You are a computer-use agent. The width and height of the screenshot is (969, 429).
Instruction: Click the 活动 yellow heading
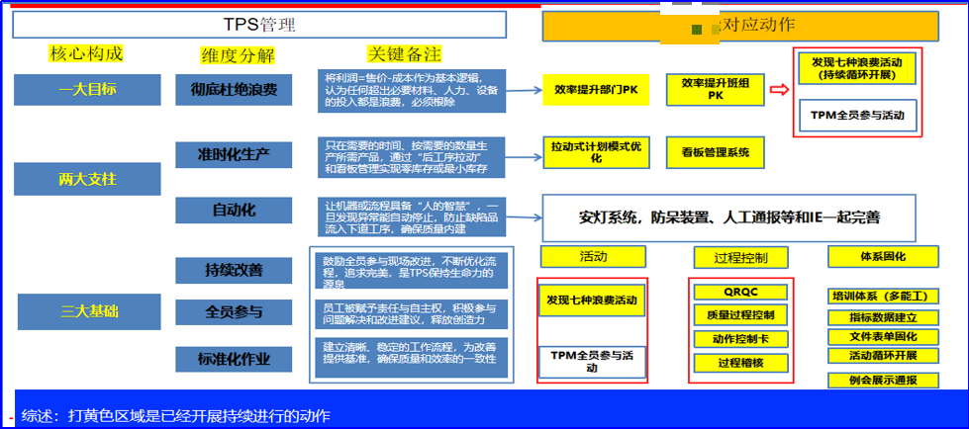pos(593,256)
